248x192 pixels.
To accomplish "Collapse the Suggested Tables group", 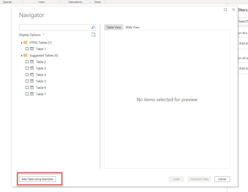I will (x=21, y=55).
